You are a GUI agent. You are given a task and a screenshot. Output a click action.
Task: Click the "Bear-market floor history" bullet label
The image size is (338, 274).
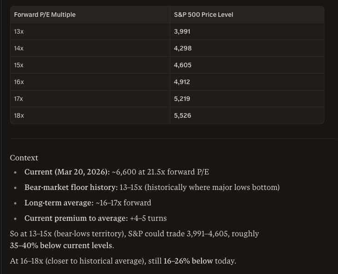pos(71,187)
